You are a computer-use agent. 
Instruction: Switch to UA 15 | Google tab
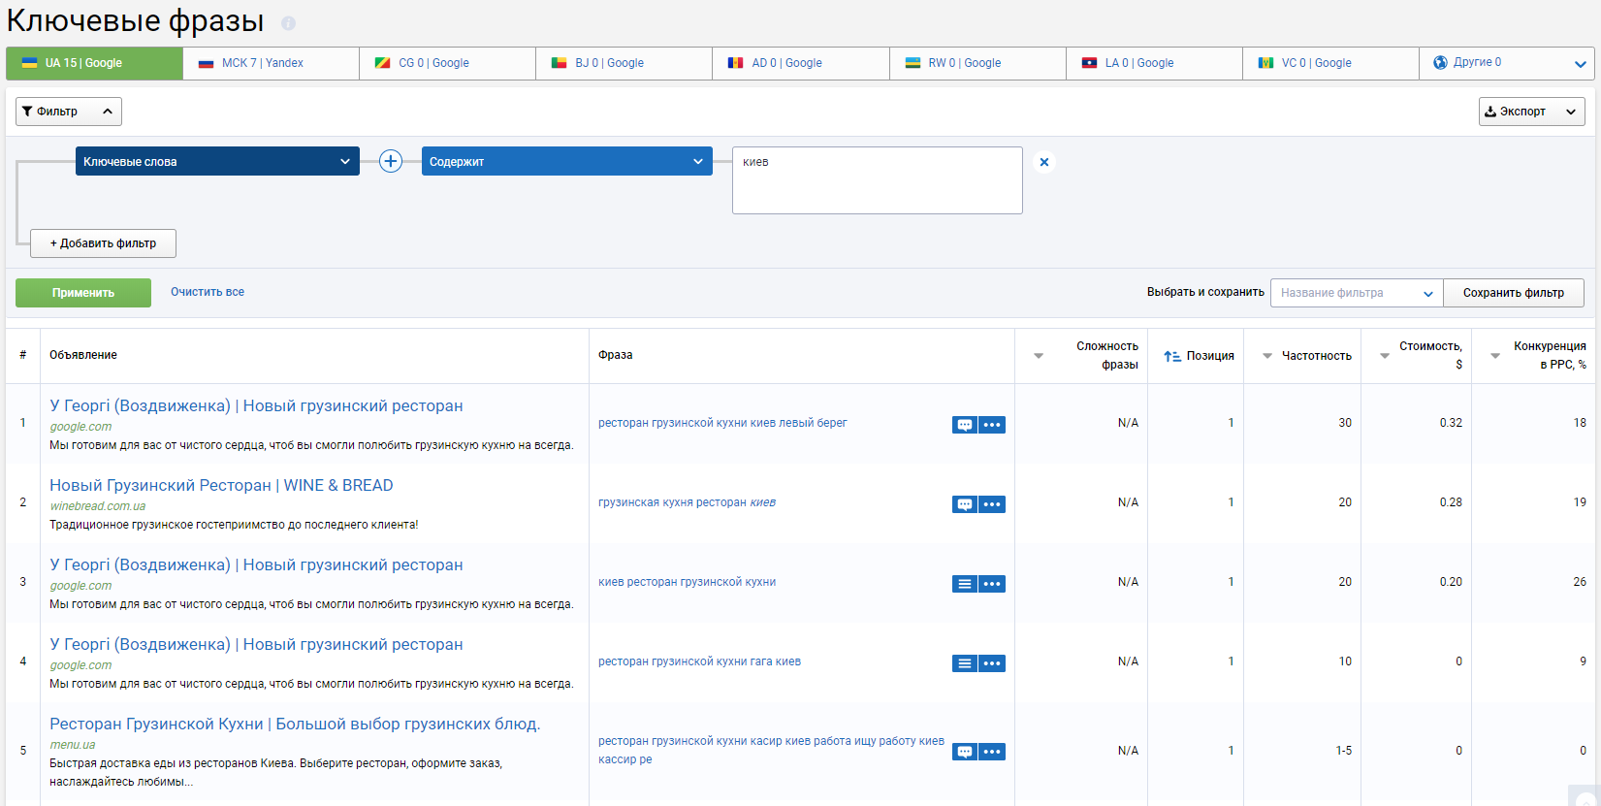pos(94,63)
